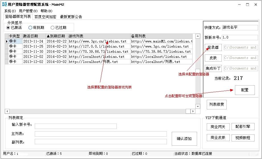The height and width of the screenshot is (159, 262).
Task: Switch to the 百度空间加密 tab
Action: coord(45,17)
